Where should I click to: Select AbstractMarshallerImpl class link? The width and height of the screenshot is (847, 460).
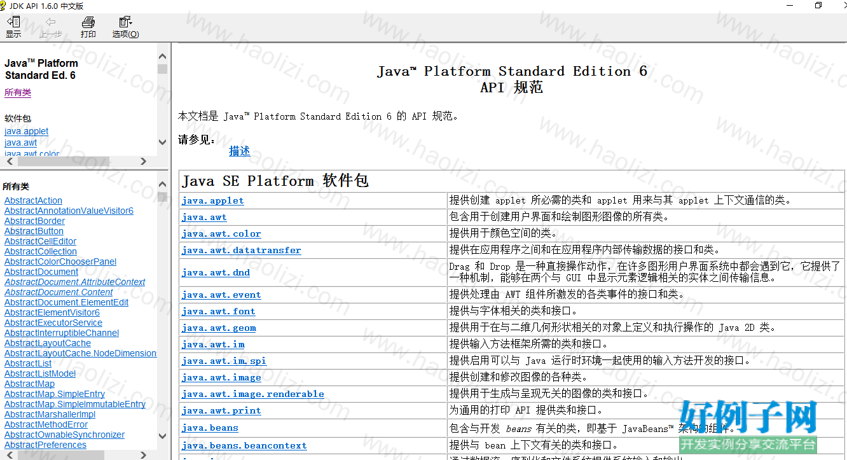click(x=50, y=414)
